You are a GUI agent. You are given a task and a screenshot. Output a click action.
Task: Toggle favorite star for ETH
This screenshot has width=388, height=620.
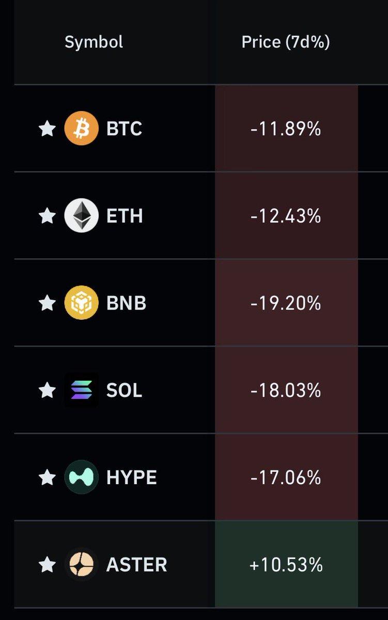click(47, 215)
